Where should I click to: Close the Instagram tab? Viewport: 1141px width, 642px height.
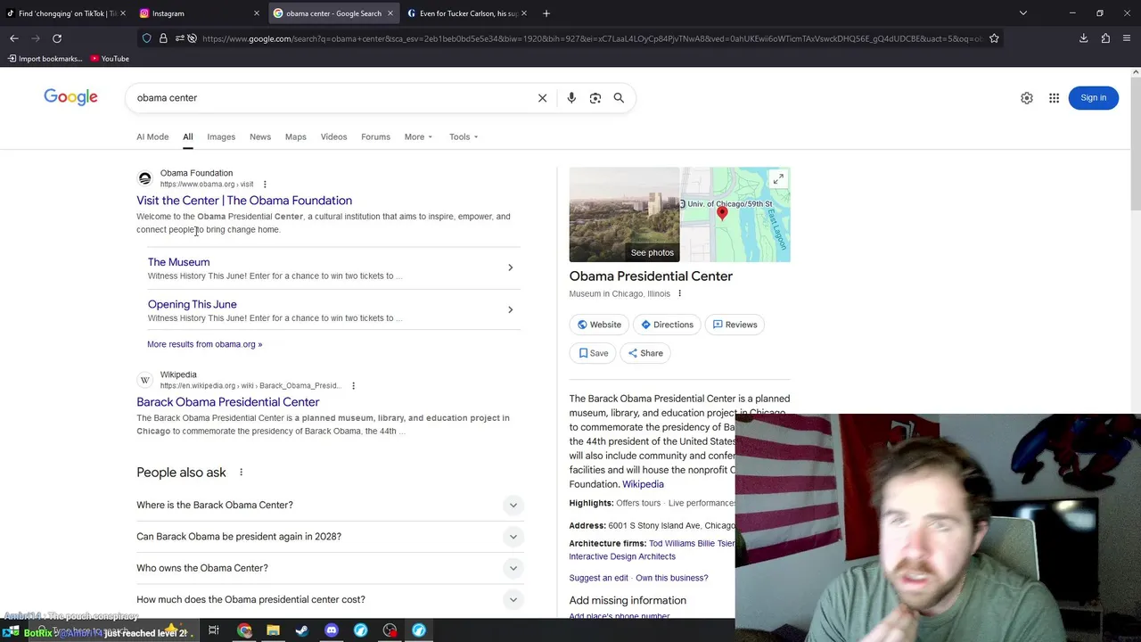click(x=256, y=13)
